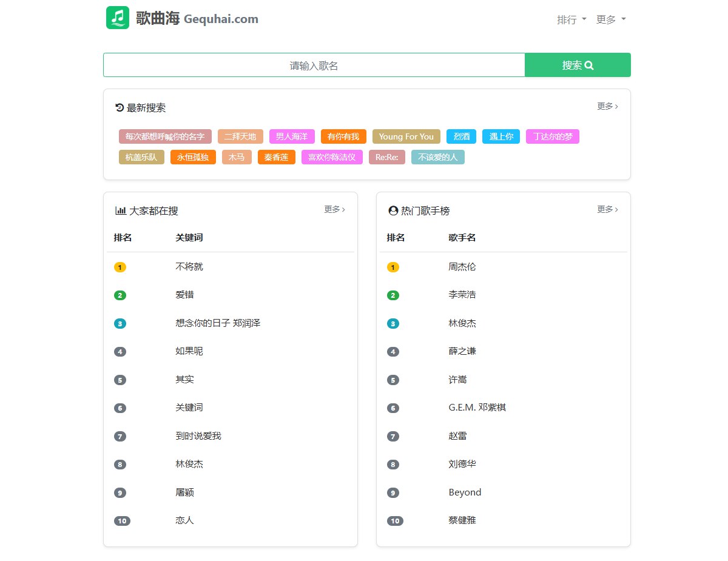Viewport: 728px width, 561px height.
Task: Open the 想念你的日子 郑润泽 keyword link
Action: point(218,323)
